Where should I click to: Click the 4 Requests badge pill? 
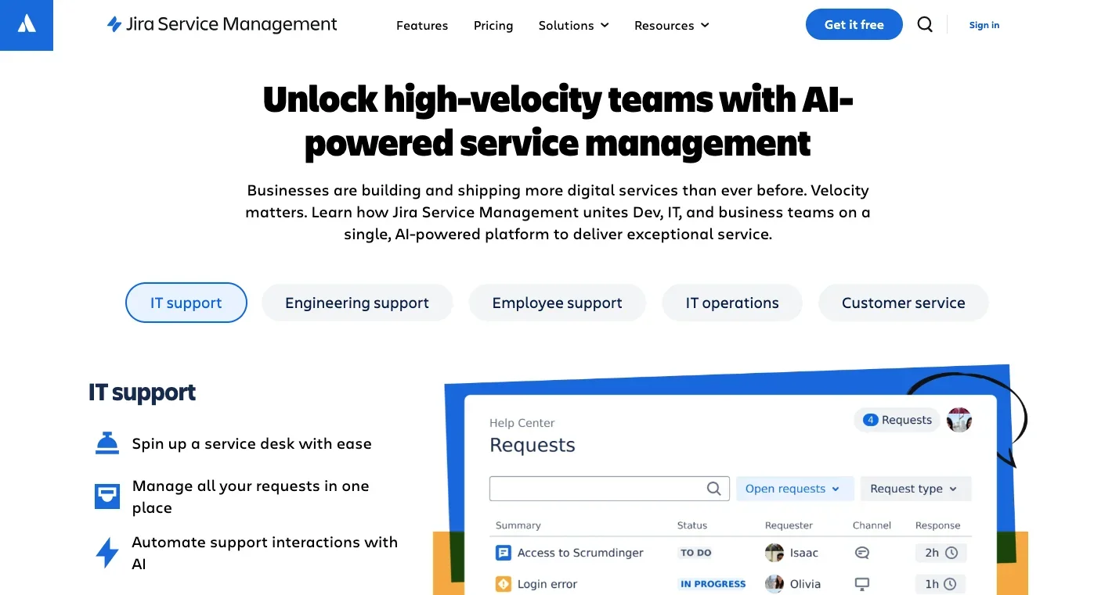[897, 420]
